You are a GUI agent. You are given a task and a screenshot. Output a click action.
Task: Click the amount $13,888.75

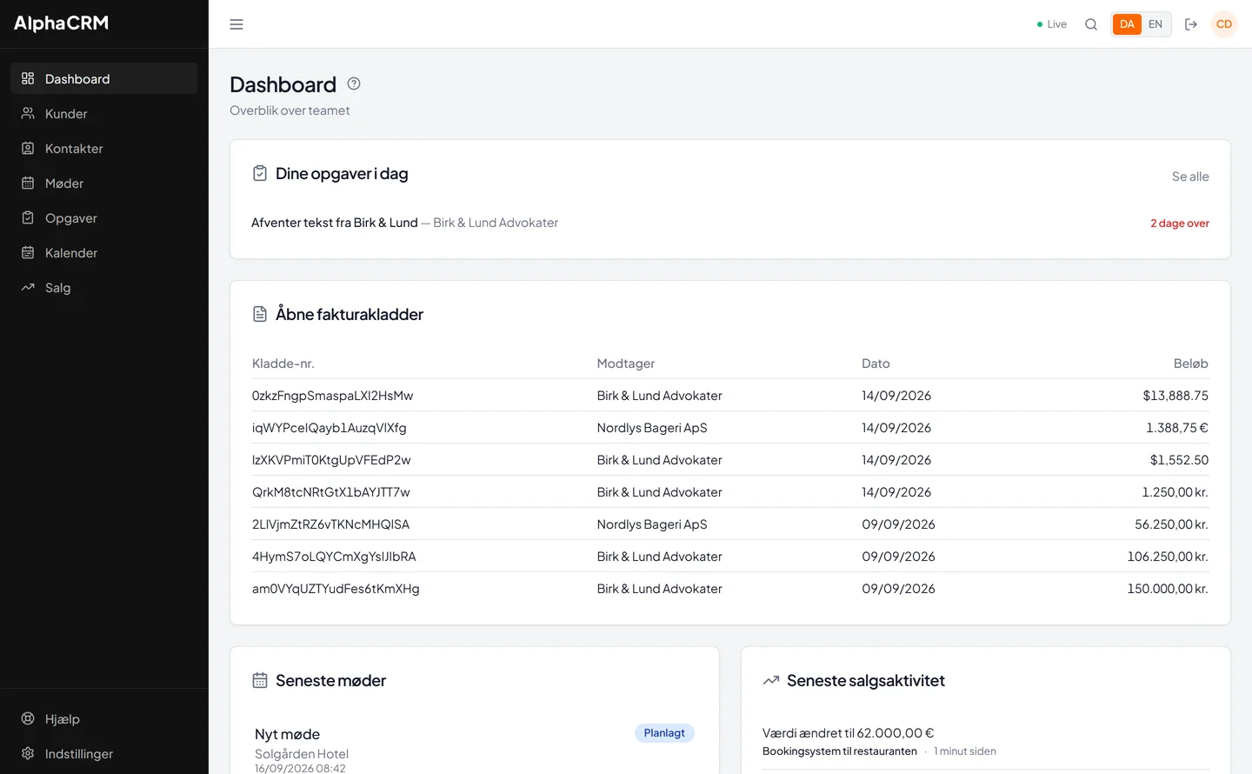point(1175,396)
